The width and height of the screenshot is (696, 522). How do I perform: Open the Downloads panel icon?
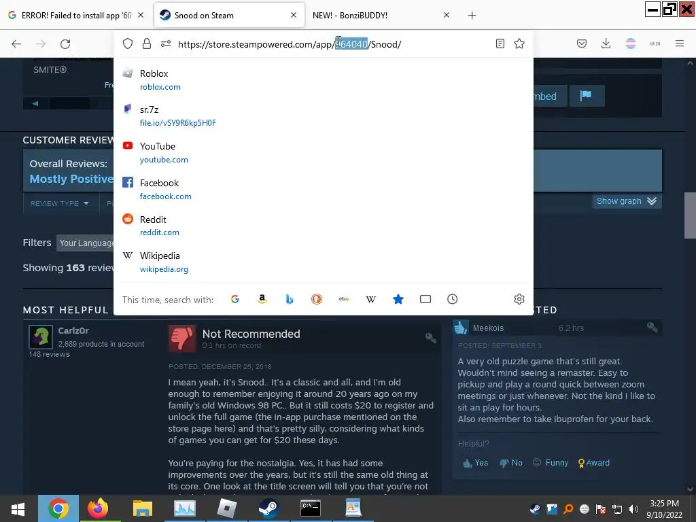coord(606,43)
